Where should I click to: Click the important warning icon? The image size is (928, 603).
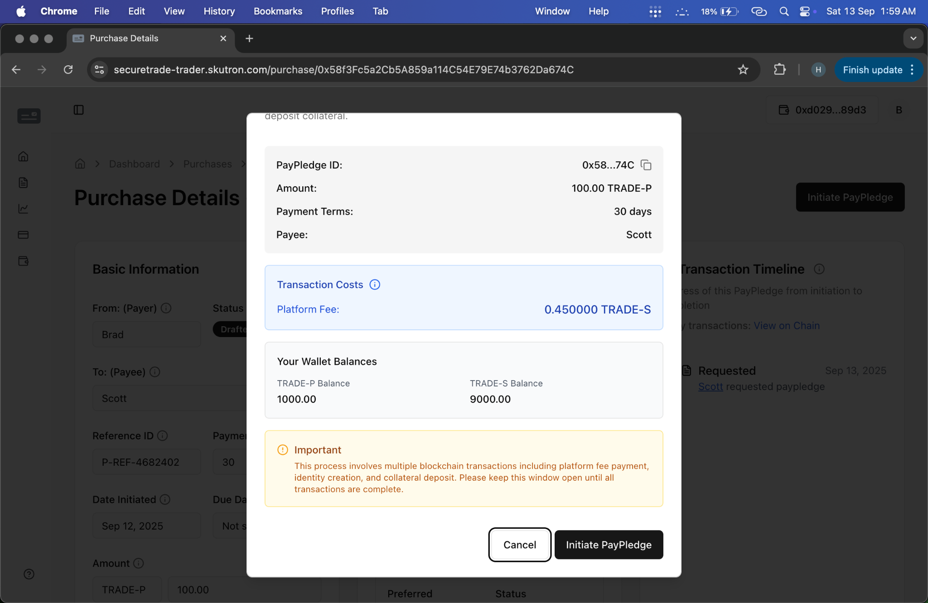(x=282, y=450)
